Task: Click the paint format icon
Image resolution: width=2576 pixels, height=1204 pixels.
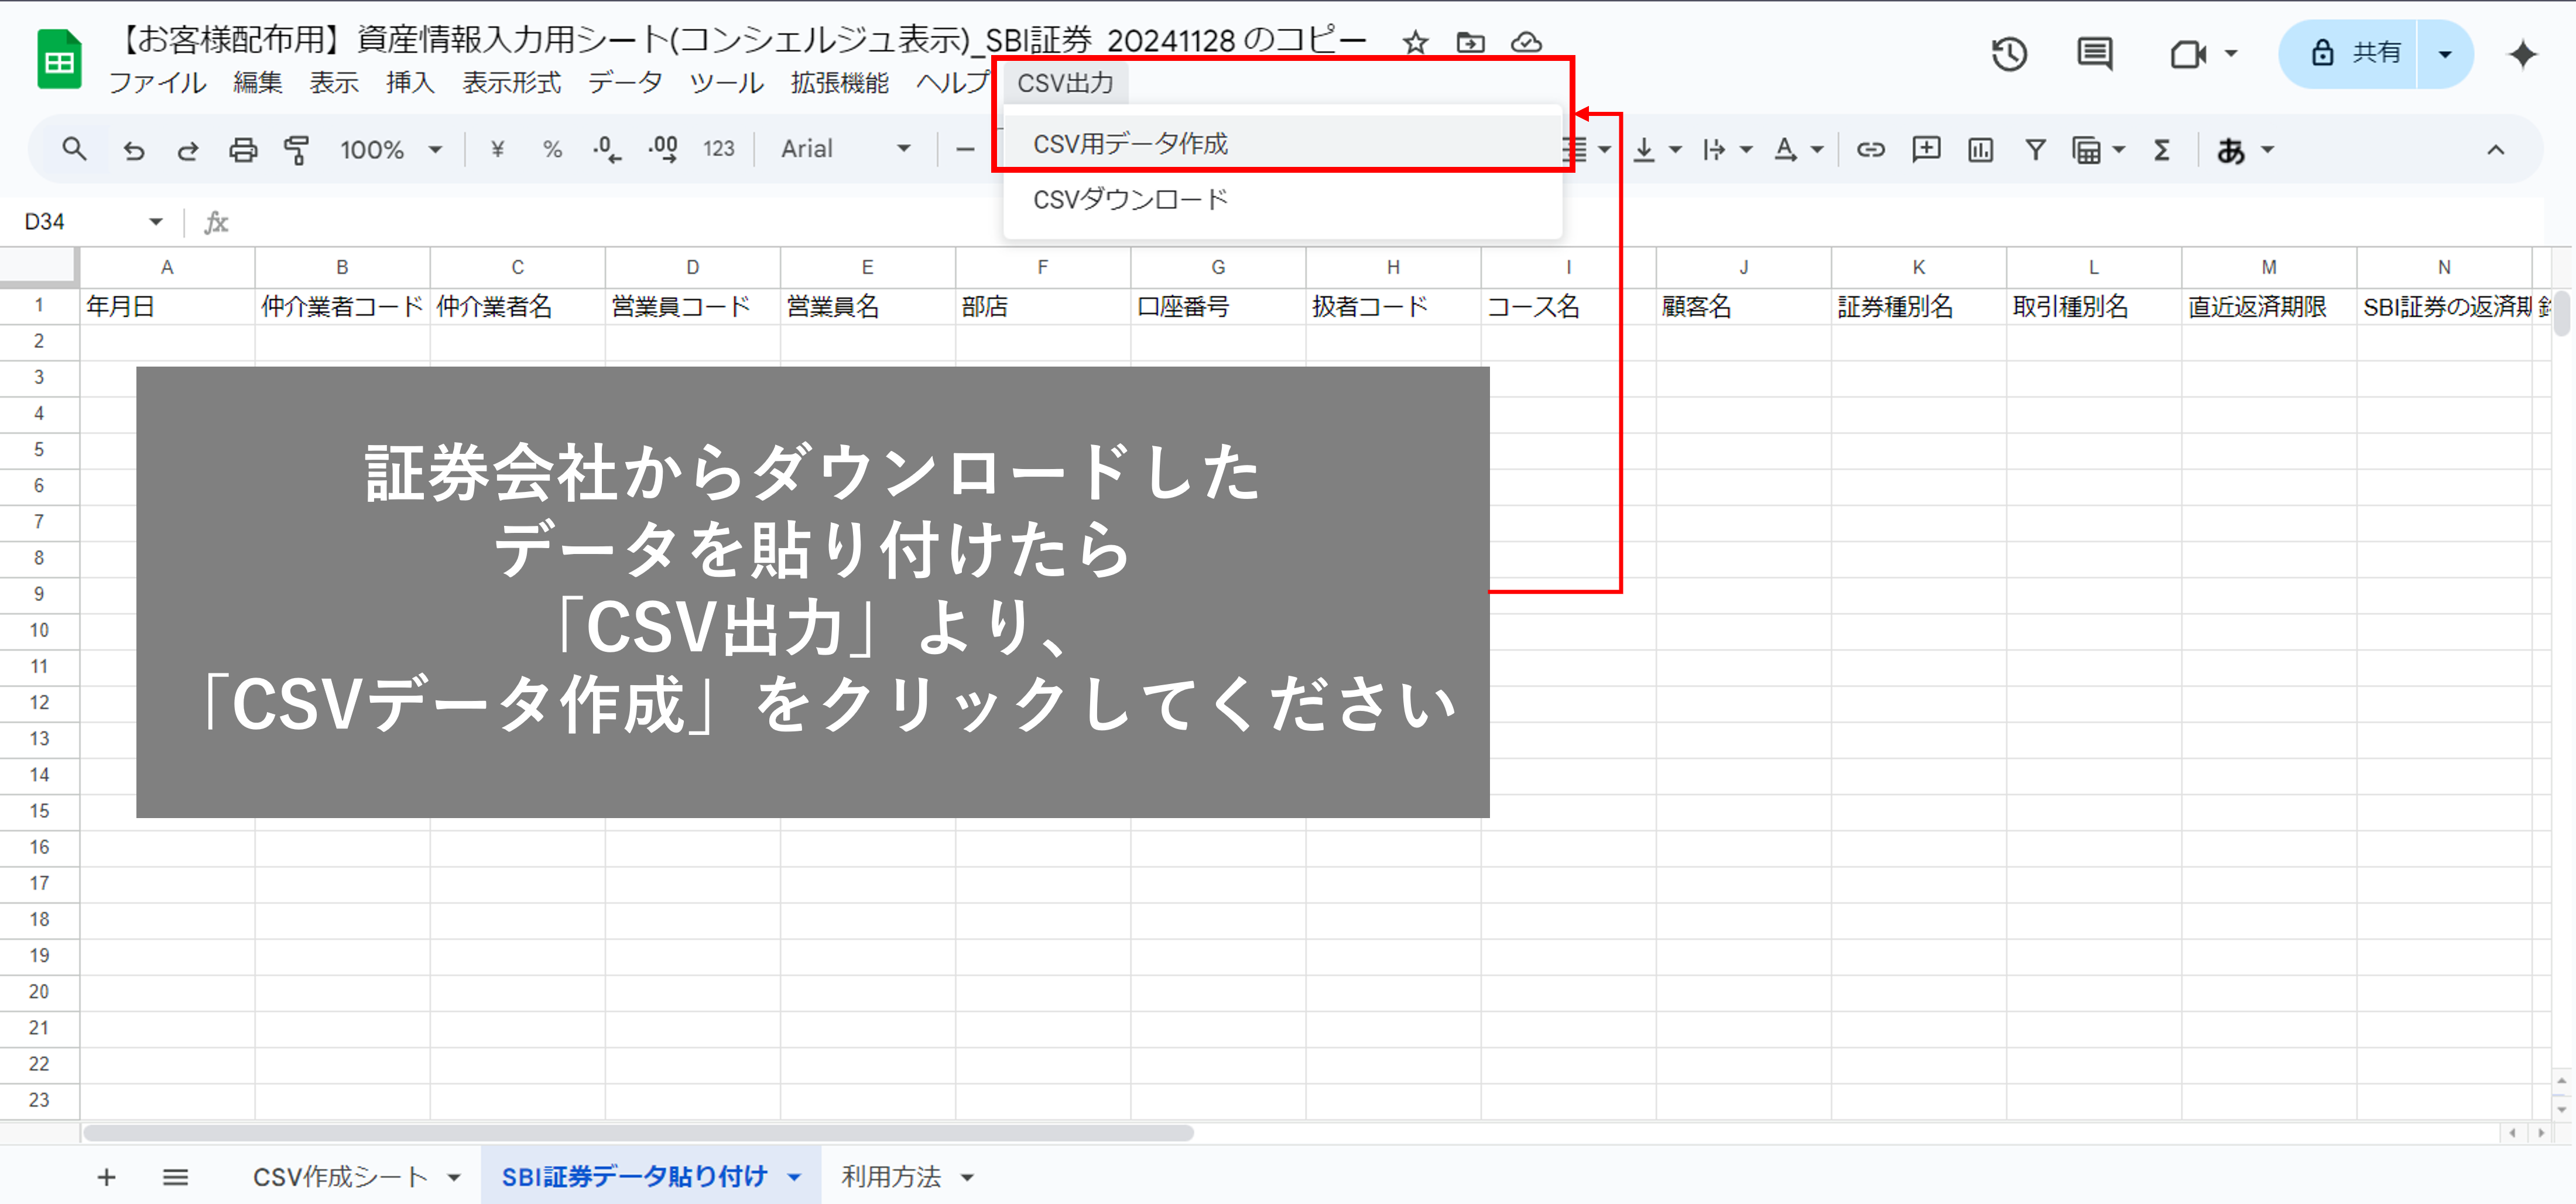Action: pyautogui.click(x=297, y=150)
